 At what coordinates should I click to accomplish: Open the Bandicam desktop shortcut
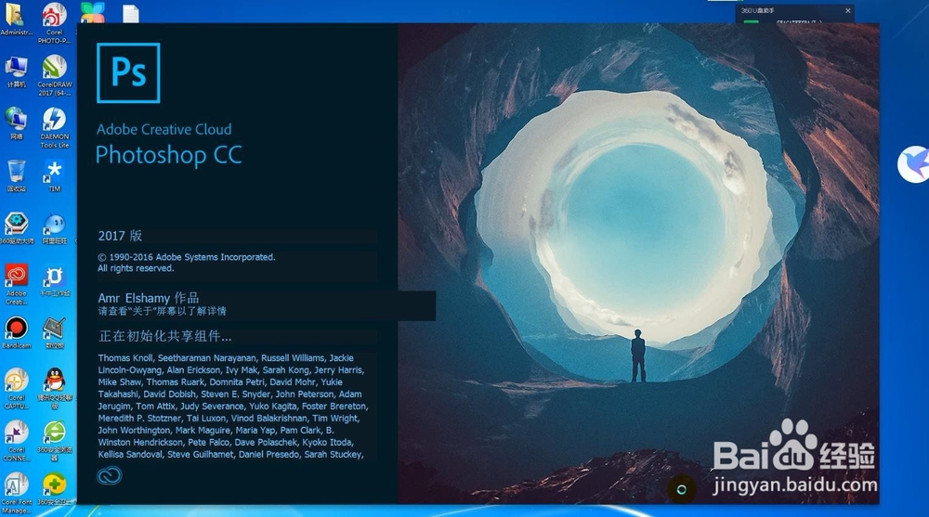16,333
